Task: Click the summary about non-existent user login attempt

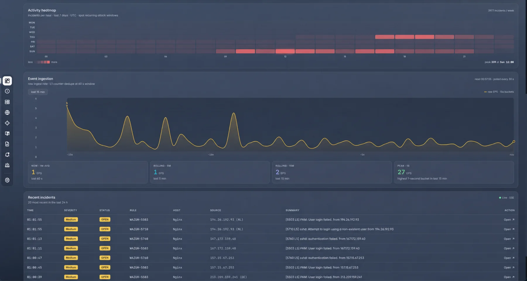Action: click(340, 229)
